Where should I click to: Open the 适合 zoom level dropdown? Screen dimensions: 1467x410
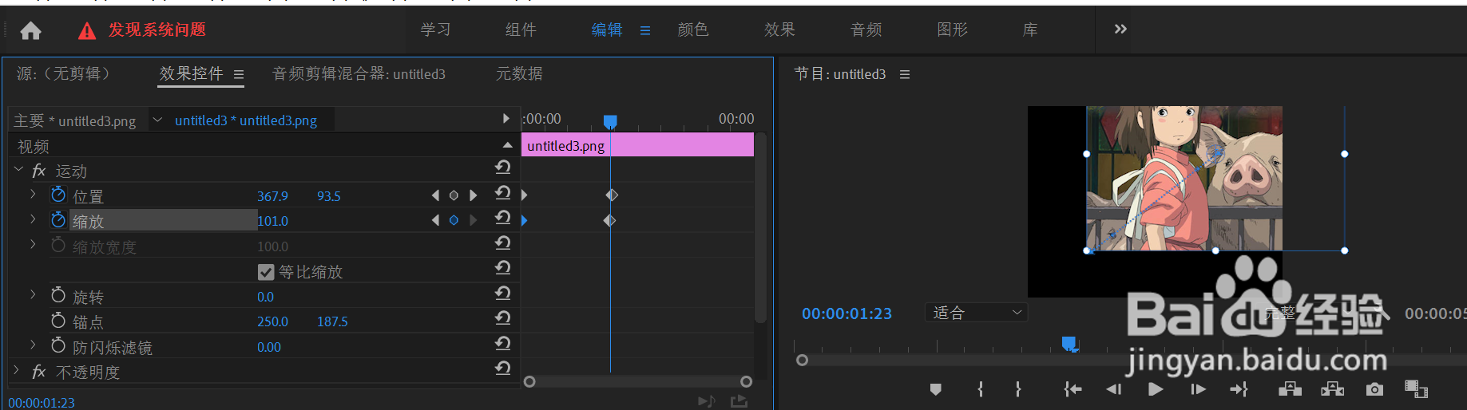tap(976, 313)
